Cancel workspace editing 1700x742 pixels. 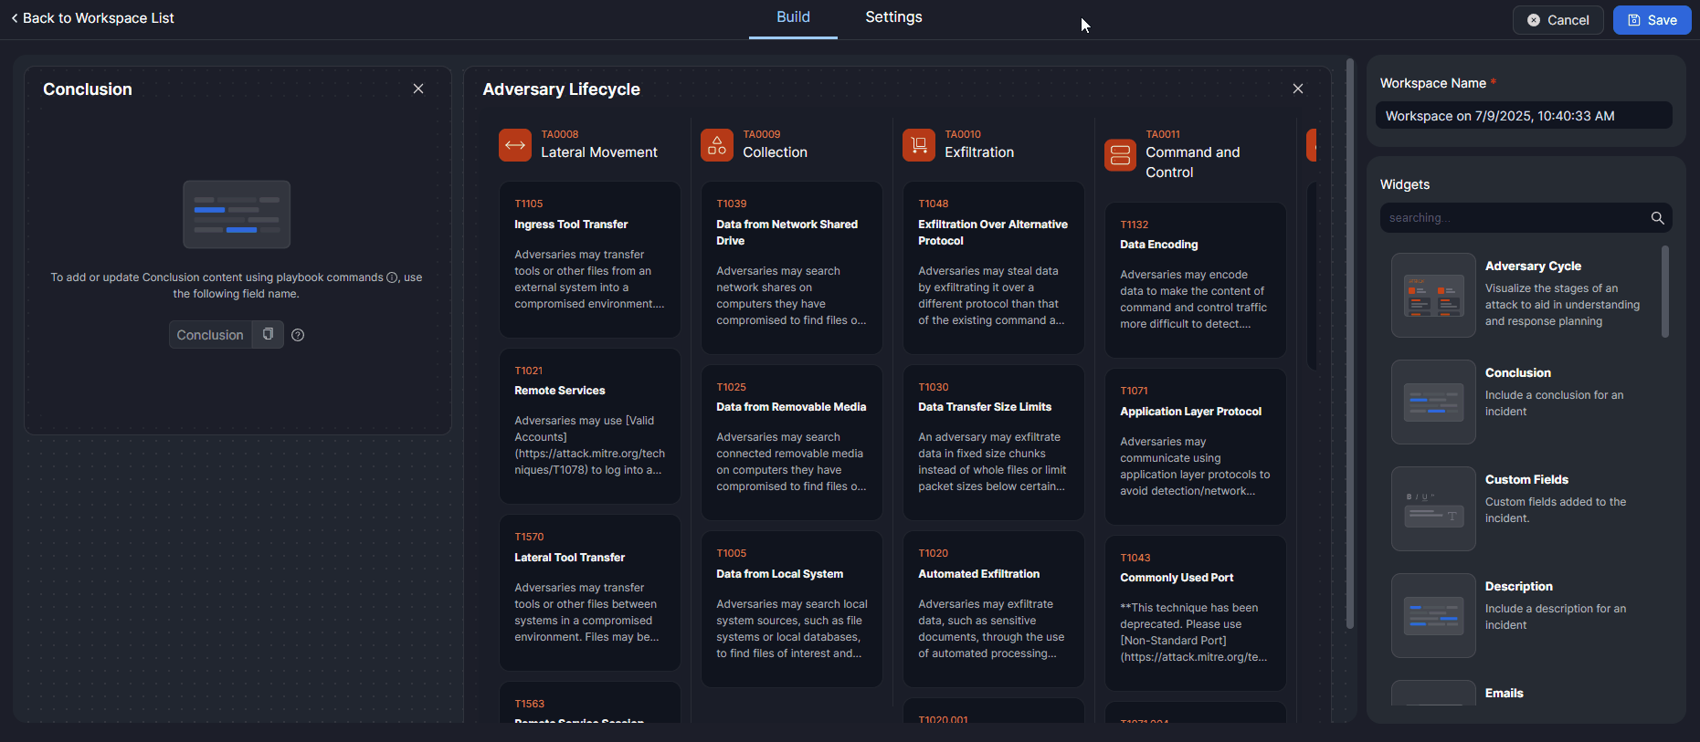pos(1557,20)
